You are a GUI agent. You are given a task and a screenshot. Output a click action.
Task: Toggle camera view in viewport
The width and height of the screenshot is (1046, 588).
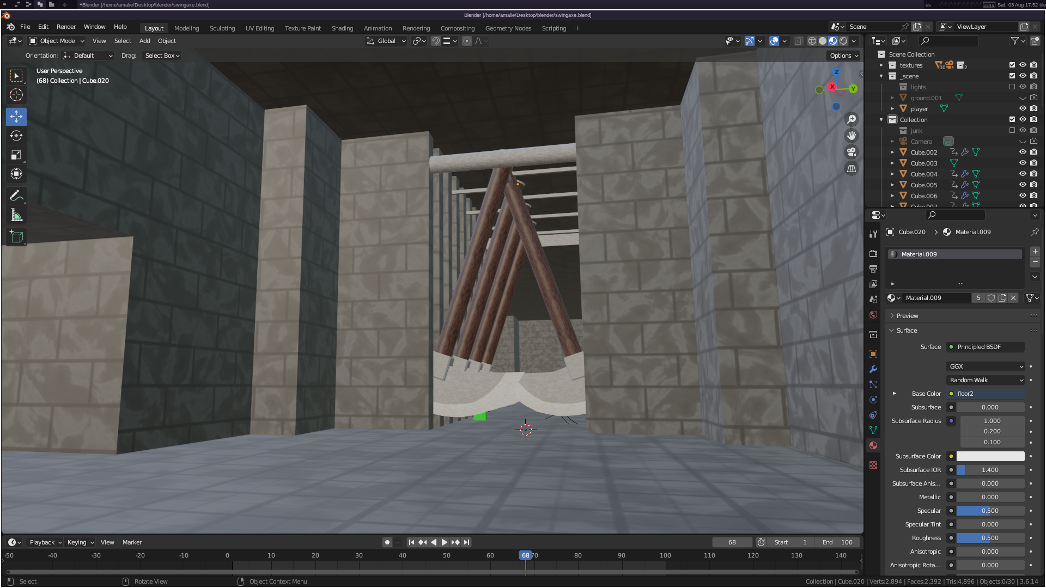point(852,152)
